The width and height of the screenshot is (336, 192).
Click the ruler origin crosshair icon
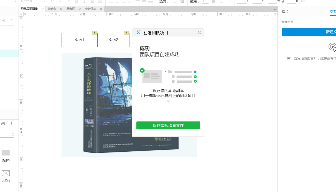[x=21, y=14]
